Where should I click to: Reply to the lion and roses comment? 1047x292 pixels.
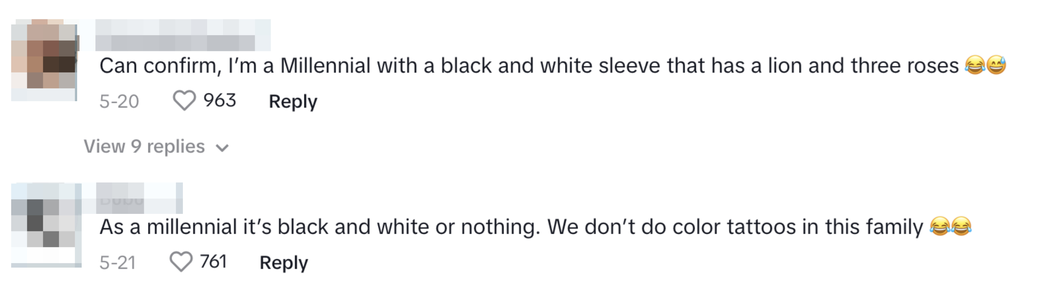tap(293, 102)
